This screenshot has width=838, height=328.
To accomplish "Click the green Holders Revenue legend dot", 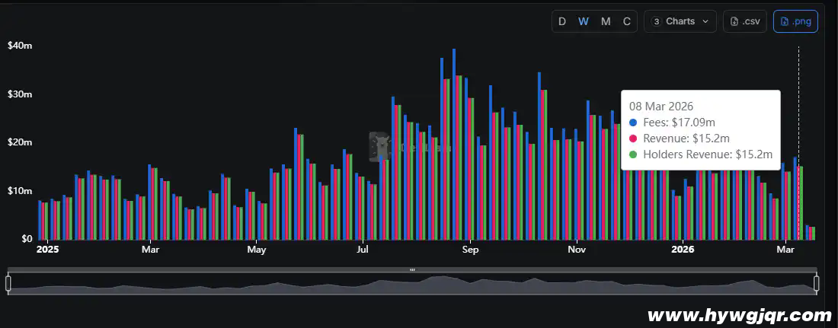I will coord(633,154).
